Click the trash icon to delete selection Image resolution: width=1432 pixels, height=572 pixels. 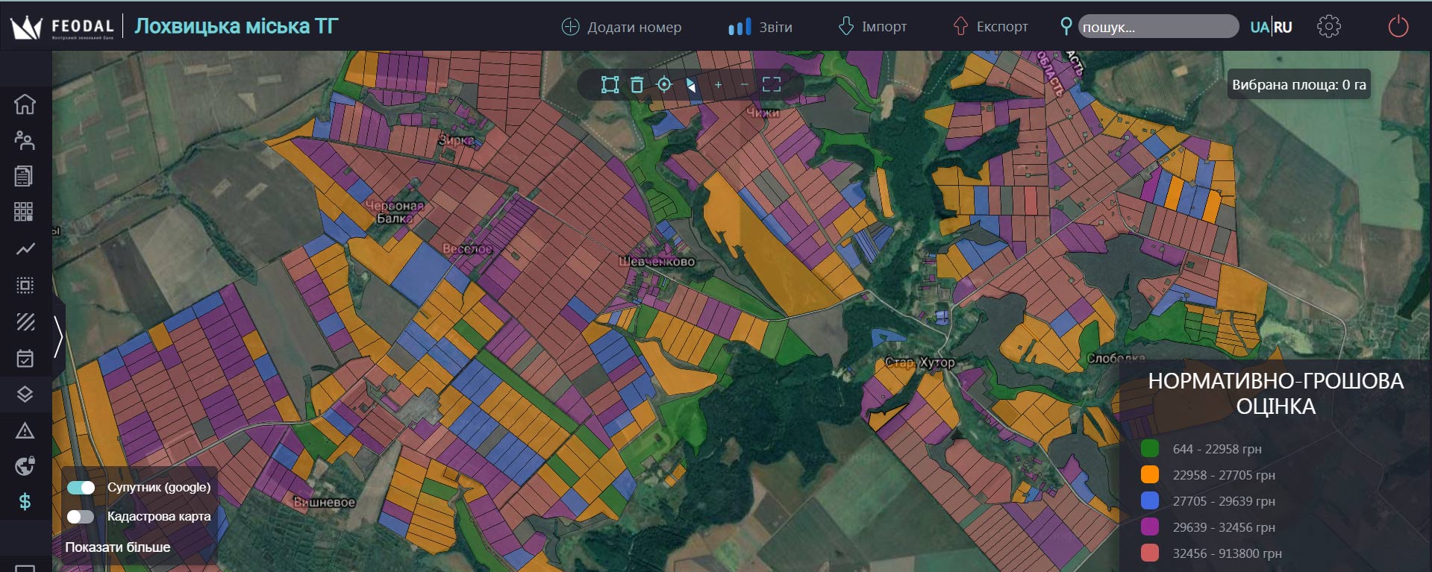pyautogui.click(x=637, y=85)
